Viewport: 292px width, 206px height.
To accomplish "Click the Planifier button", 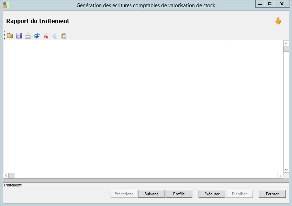I will (x=239, y=194).
